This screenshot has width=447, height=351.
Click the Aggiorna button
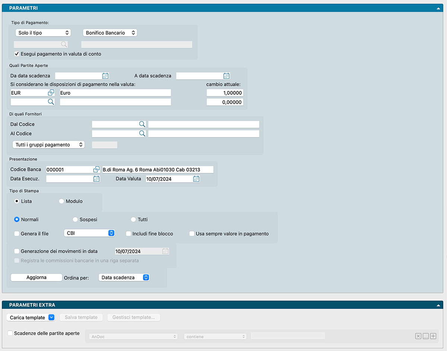click(37, 278)
